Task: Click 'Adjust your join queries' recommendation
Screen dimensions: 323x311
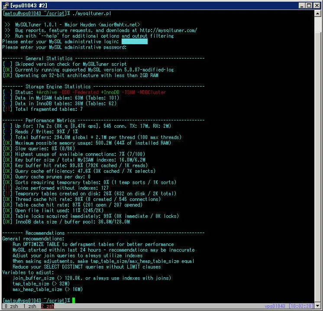Action: (78, 256)
